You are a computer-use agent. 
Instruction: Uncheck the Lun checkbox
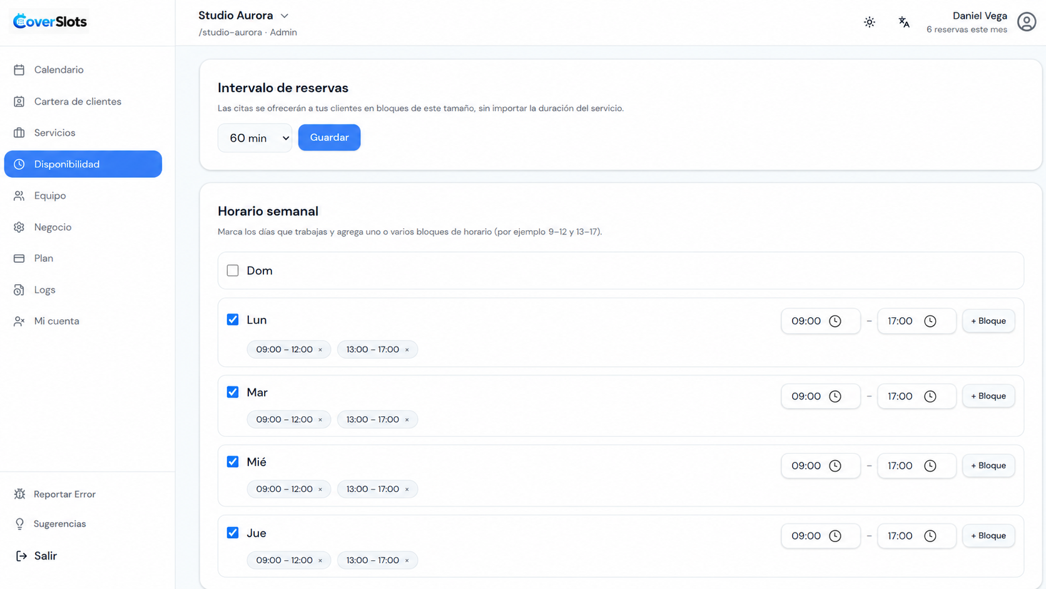(233, 320)
